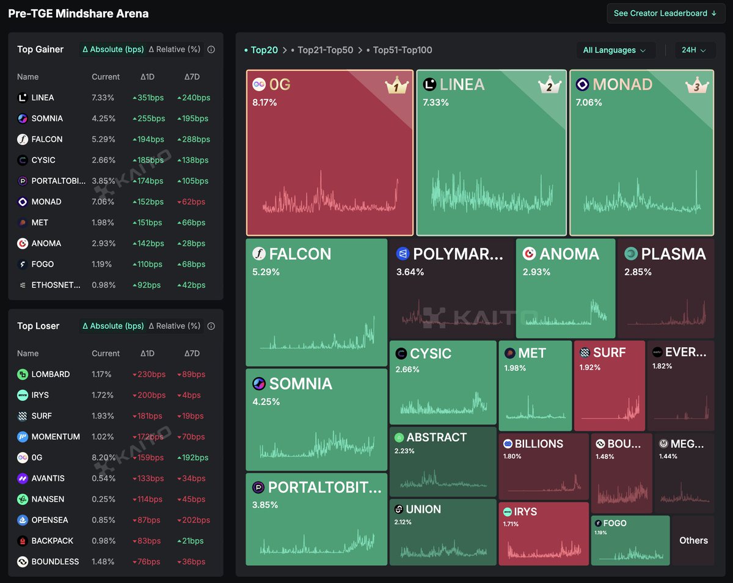Click the IRYS logo in Top Loser list
Screen dimensions: 733x583
[23, 395]
